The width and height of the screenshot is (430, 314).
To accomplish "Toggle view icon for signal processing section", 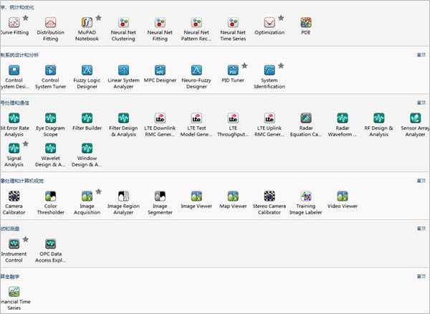I will (421, 103).
